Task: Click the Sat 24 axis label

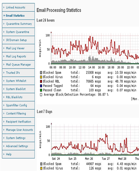Action: pyautogui.click(x=56, y=159)
